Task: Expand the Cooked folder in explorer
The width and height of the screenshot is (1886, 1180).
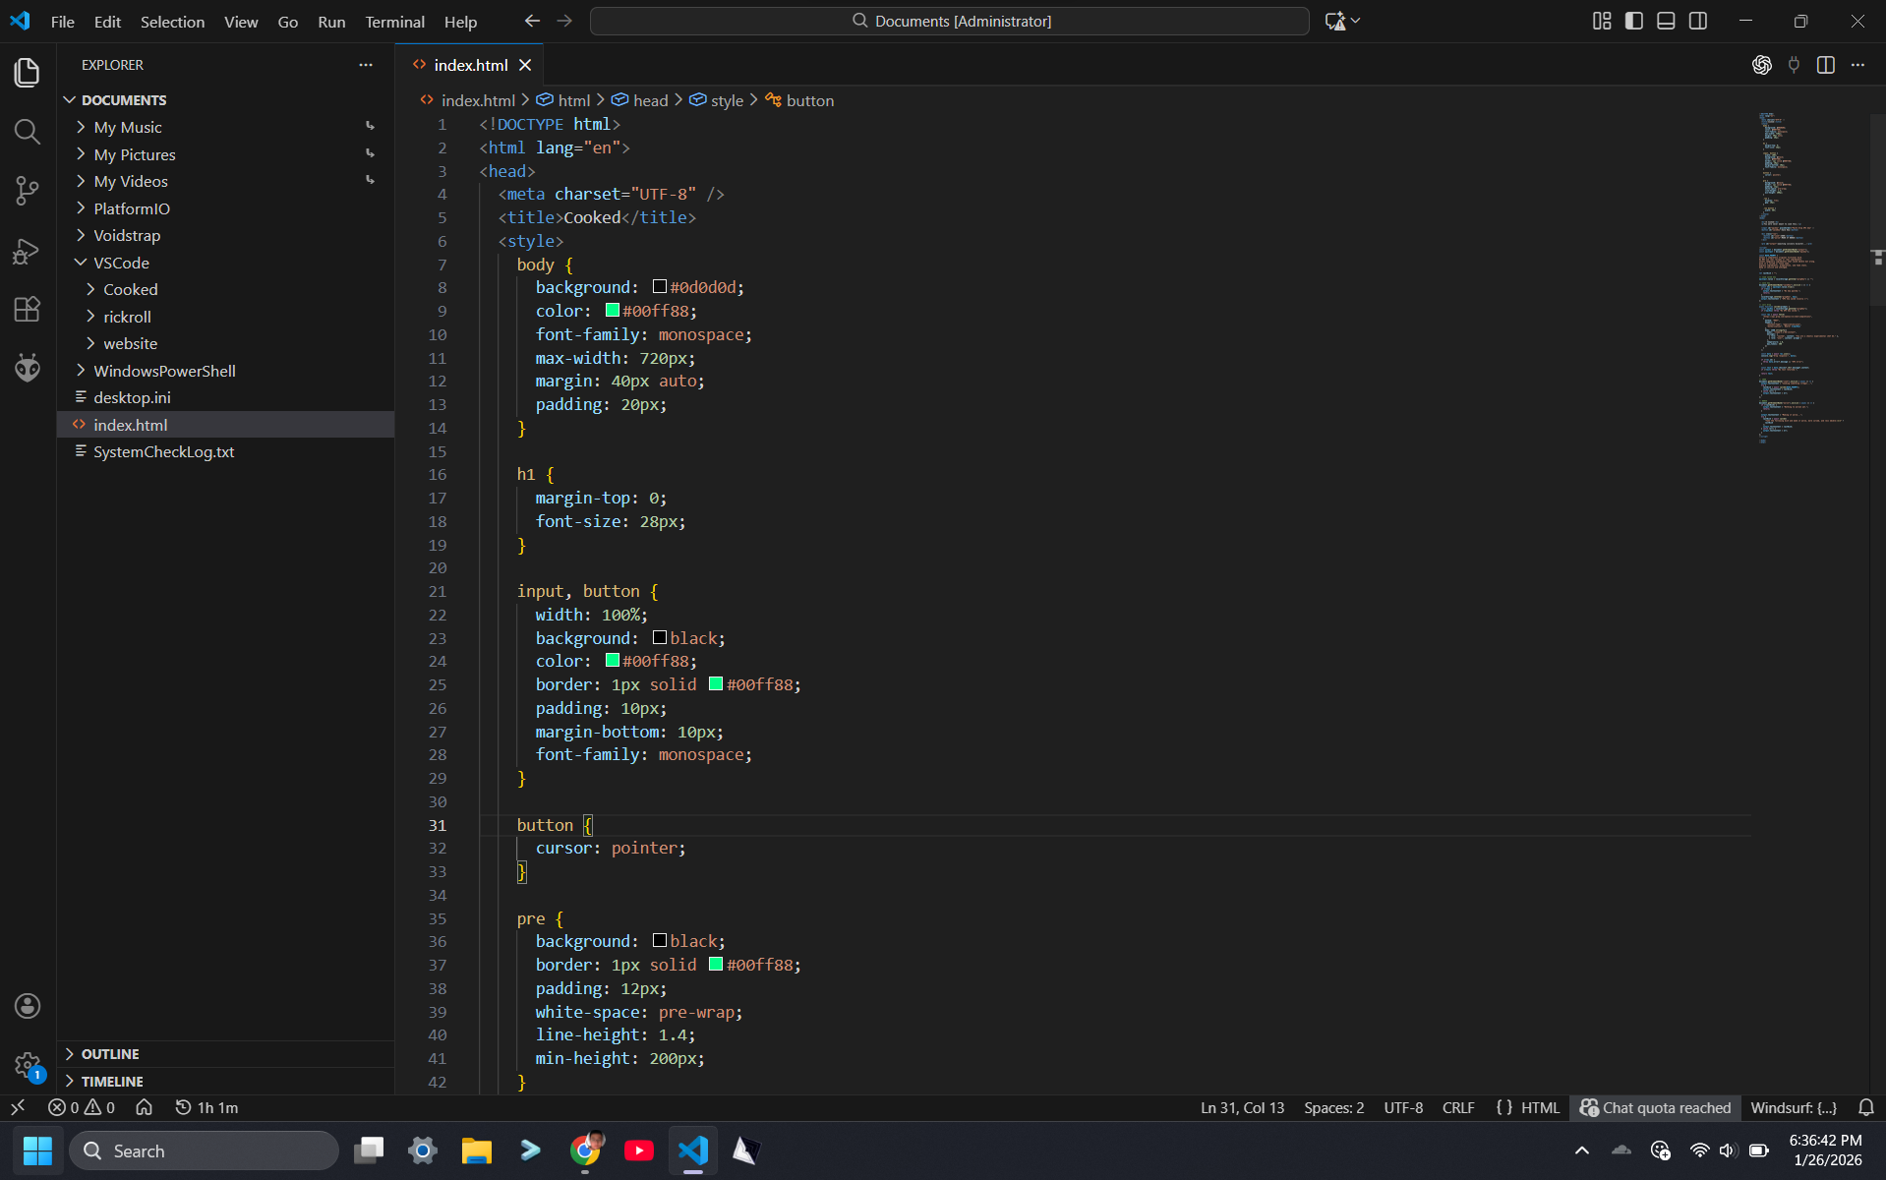Action: tap(130, 289)
